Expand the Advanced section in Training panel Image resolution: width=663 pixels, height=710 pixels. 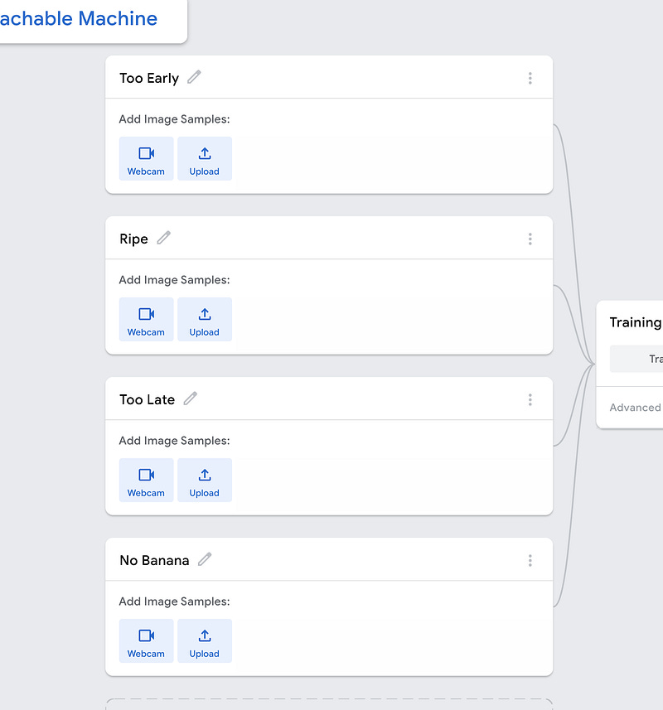[635, 408]
